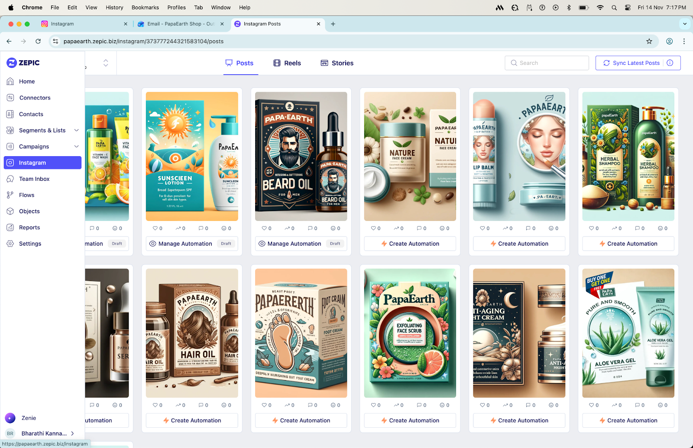Open macOS Control Center

pos(628,7)
